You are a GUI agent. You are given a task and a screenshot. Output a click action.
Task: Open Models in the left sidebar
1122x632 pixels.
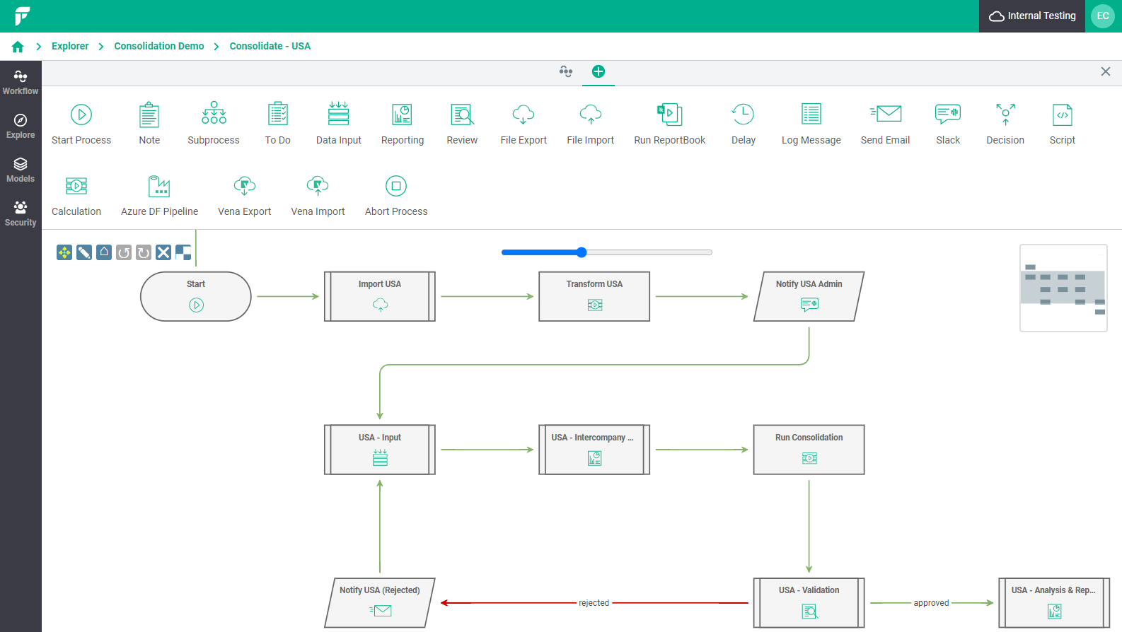(x=21, y=170)
